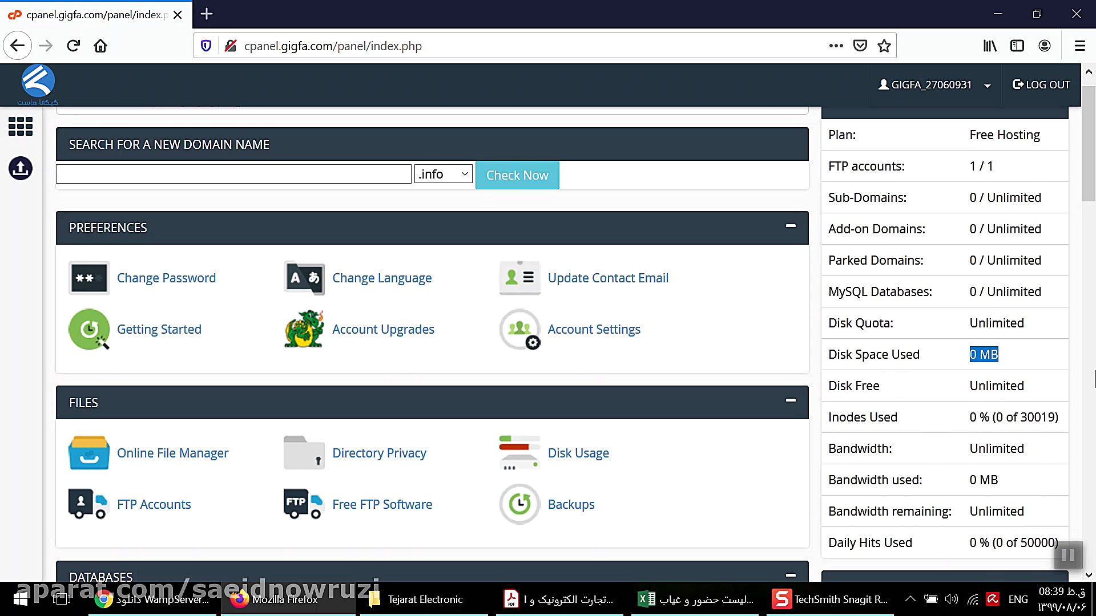Image resolution: width=1096 pixels, height=616 pixels.
Task: Click the Account Upgrades dragon icon
Action: (x=304, y=329)
